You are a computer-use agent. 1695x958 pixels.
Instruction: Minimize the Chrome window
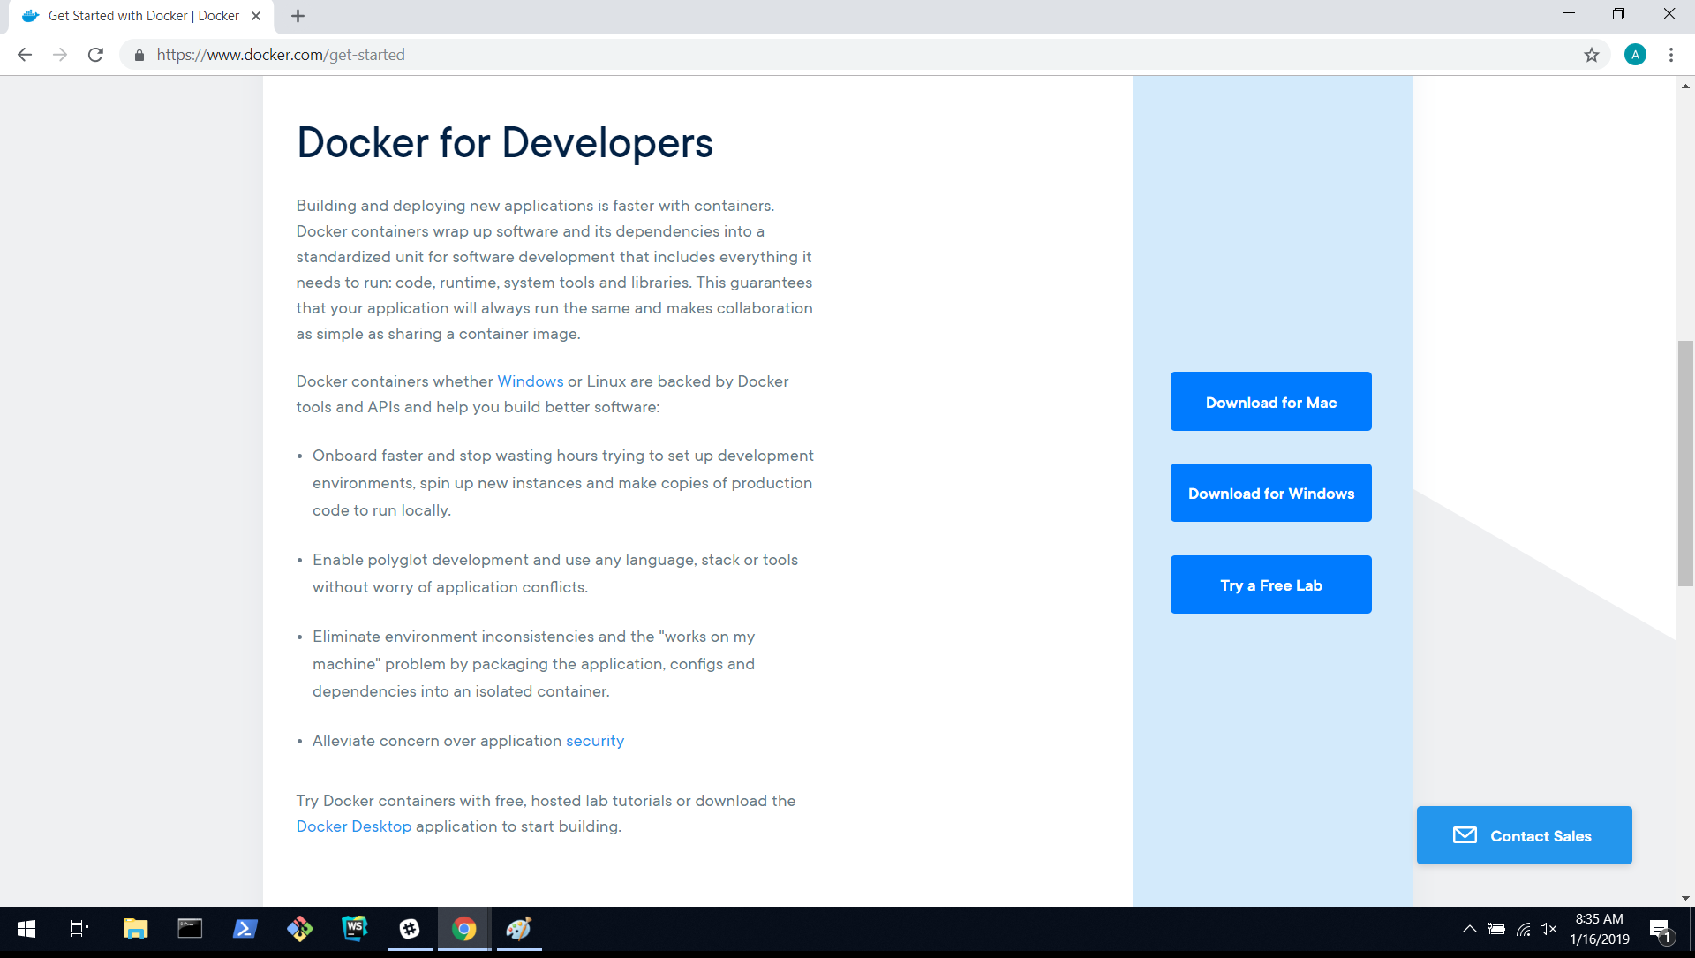1569,14
